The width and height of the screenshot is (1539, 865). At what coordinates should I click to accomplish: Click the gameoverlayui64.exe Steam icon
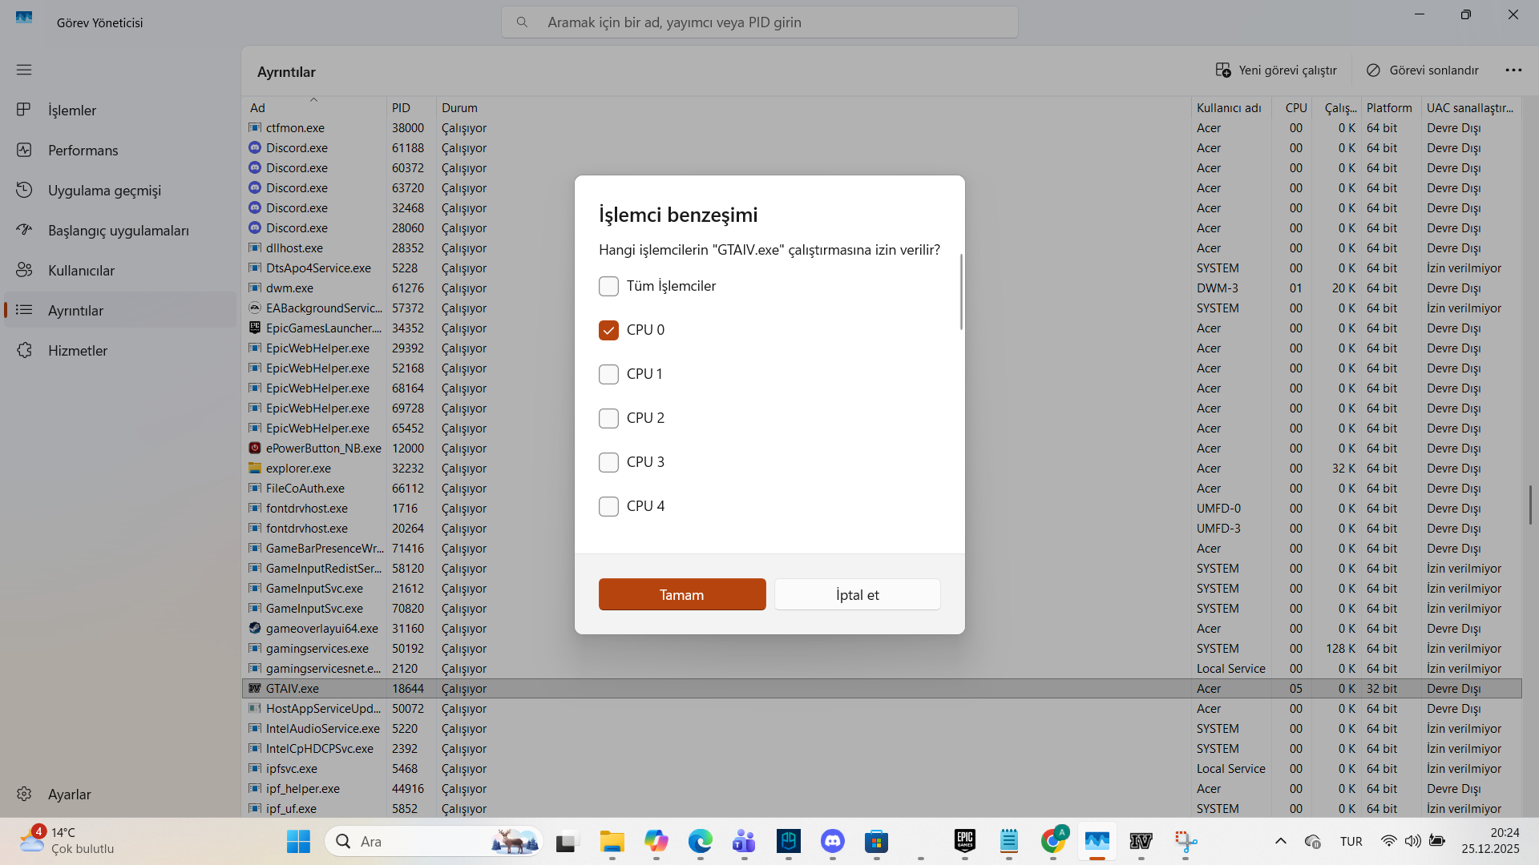tap(255, 628)
